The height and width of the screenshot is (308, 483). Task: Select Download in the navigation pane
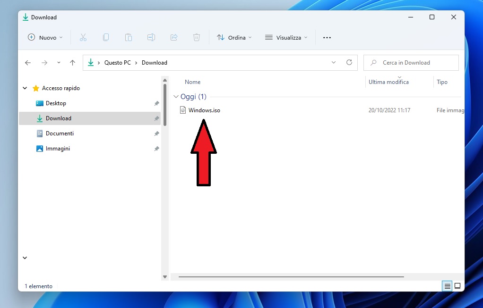tap(90, 118)
